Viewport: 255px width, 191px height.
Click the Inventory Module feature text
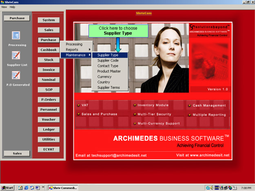153,105
